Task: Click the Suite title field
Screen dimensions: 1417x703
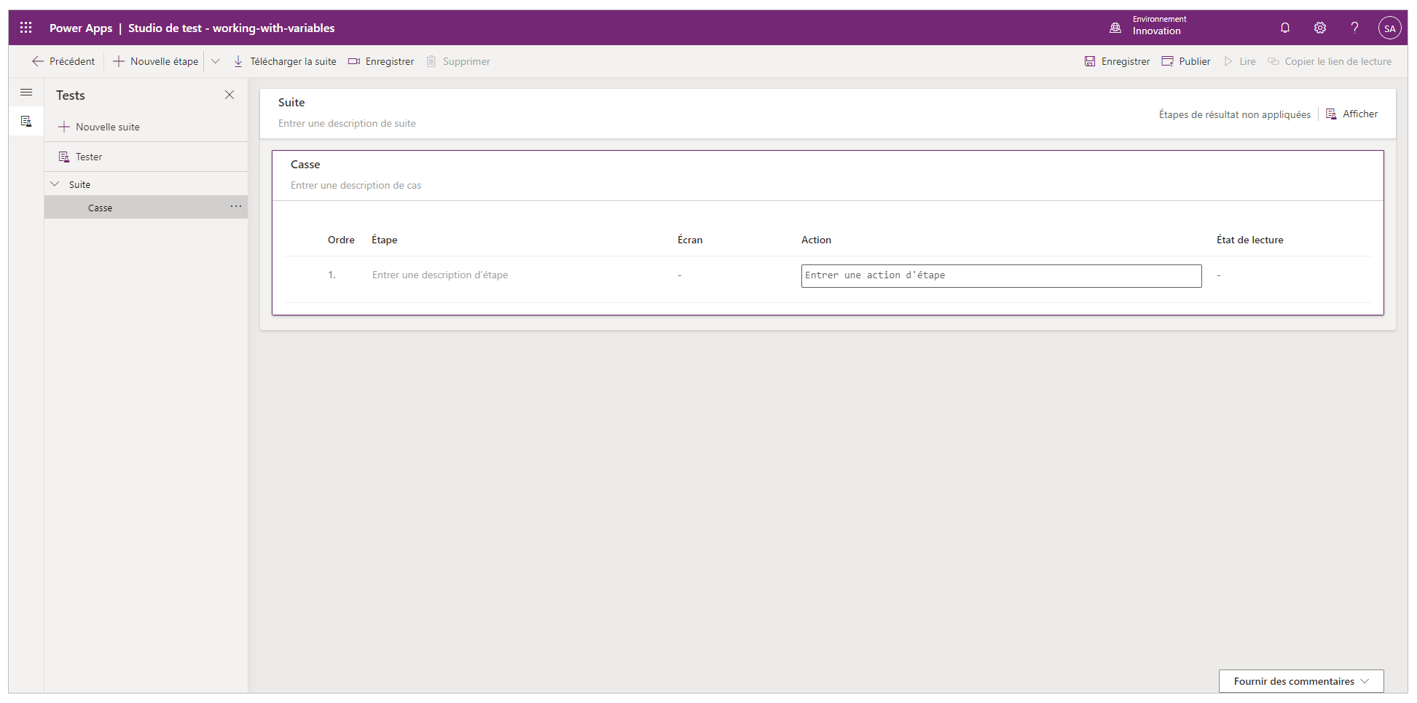Action: pos(291,103)
